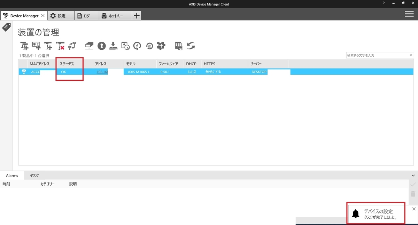The image size is (418, 225).
Task: Click the bell icon in the notification
Action: 356,214
